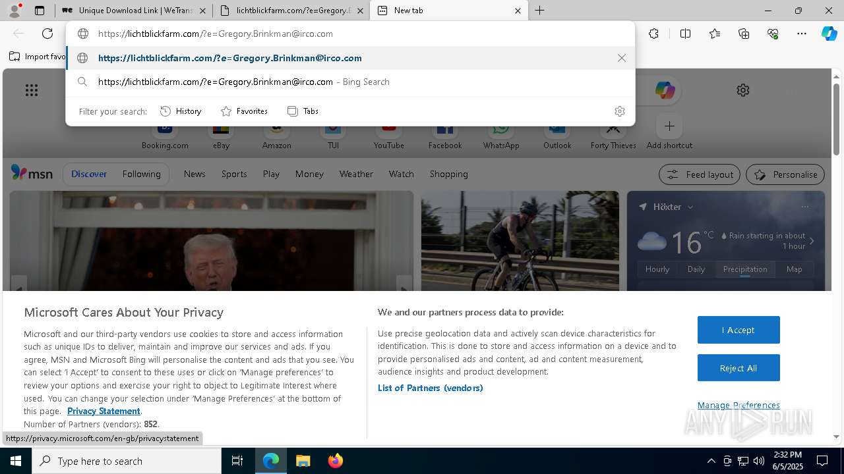
Task: Open the Import favourites bookmark item
Action: point(37,57)
